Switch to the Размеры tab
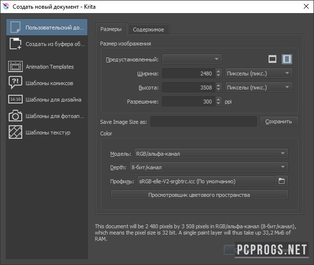 pyautogui.click(x=111, y=29)
